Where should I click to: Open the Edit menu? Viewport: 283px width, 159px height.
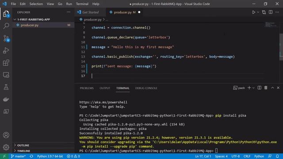(x=23, y=4)
